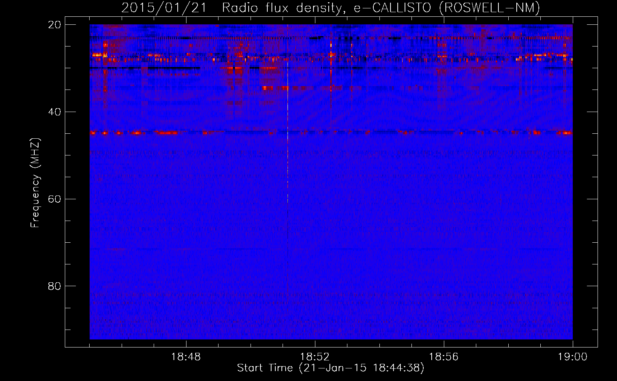Click the 40 MHz tick label
The image size is (617, 381).
pos(55,112)
